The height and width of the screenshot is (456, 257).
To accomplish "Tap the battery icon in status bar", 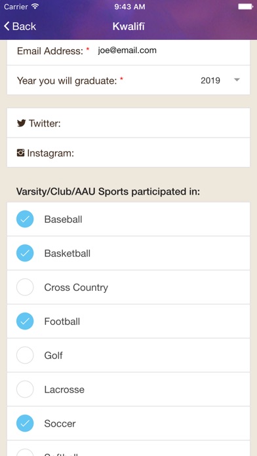I will [245, 7].
